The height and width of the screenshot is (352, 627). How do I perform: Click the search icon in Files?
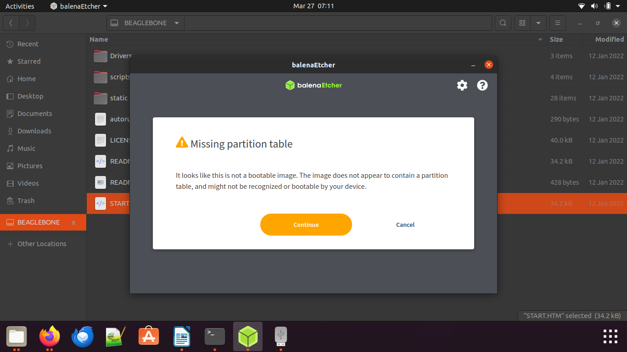(x=503, y=23)
